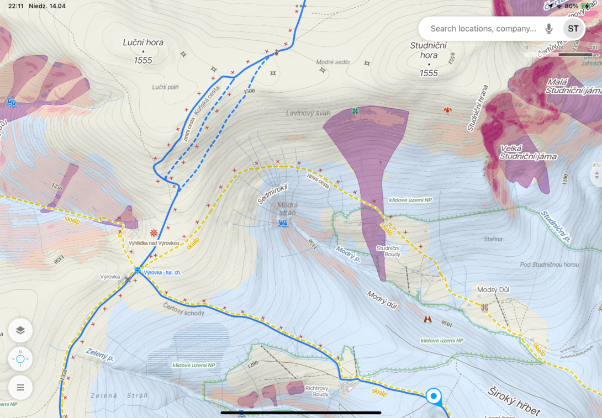
Task: Tap the waterfall icon at the left map edge
Action: (x=12, y=103)
